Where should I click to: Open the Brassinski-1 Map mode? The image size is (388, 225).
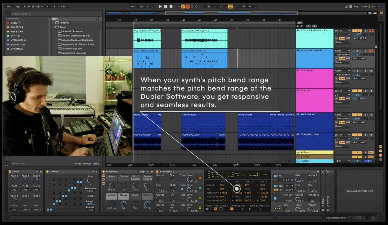[x=142, y=172]
